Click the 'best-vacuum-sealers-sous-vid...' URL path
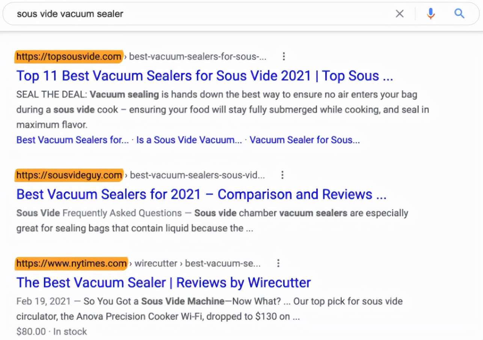 (198, 175)
